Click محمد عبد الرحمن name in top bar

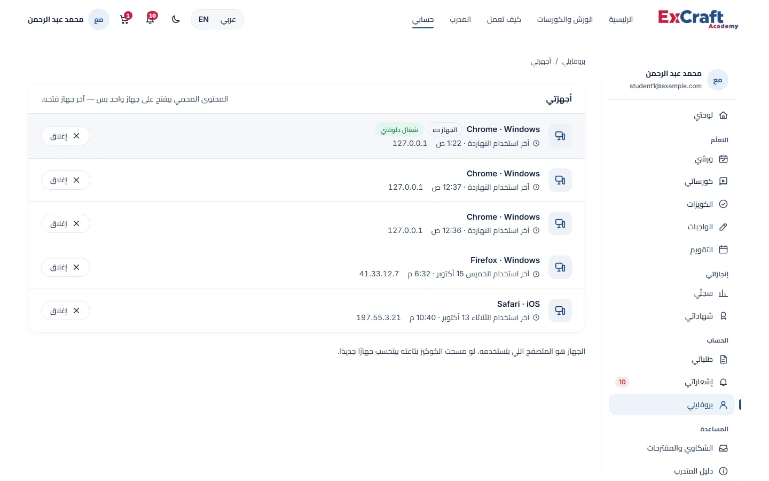pos(56,20)
